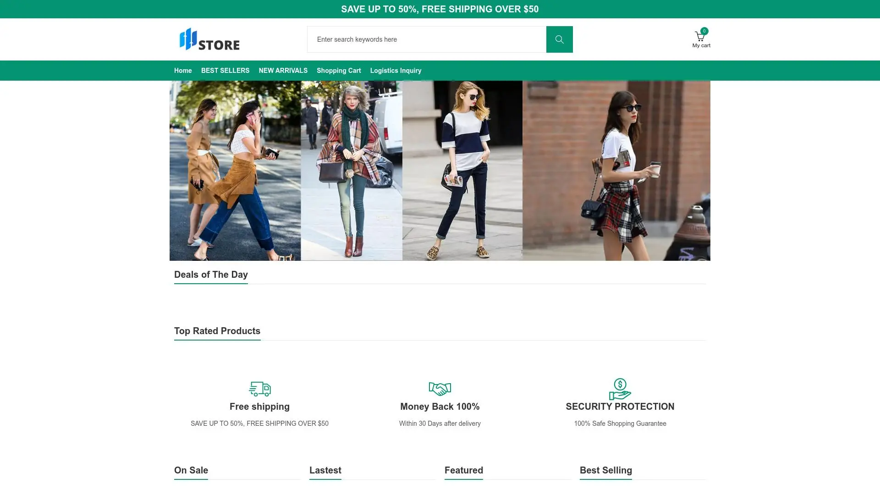Open the Home menu item

[183, 71]
